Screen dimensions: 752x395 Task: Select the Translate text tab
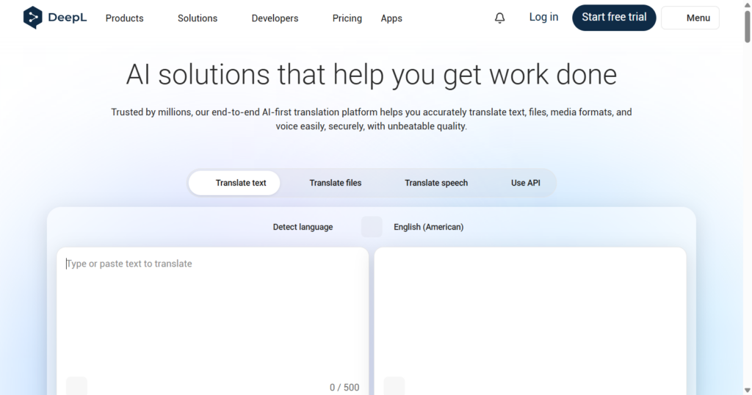point(234,183)
